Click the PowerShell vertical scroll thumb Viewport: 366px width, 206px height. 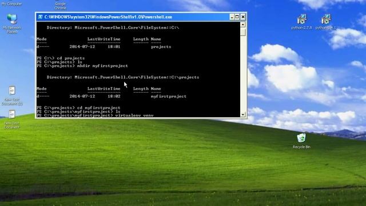242,31
